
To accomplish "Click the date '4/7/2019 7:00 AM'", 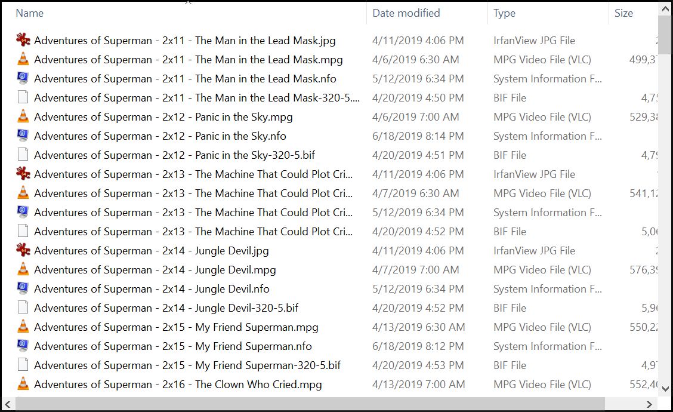I will pyautogui.click(x=415, y=270).
